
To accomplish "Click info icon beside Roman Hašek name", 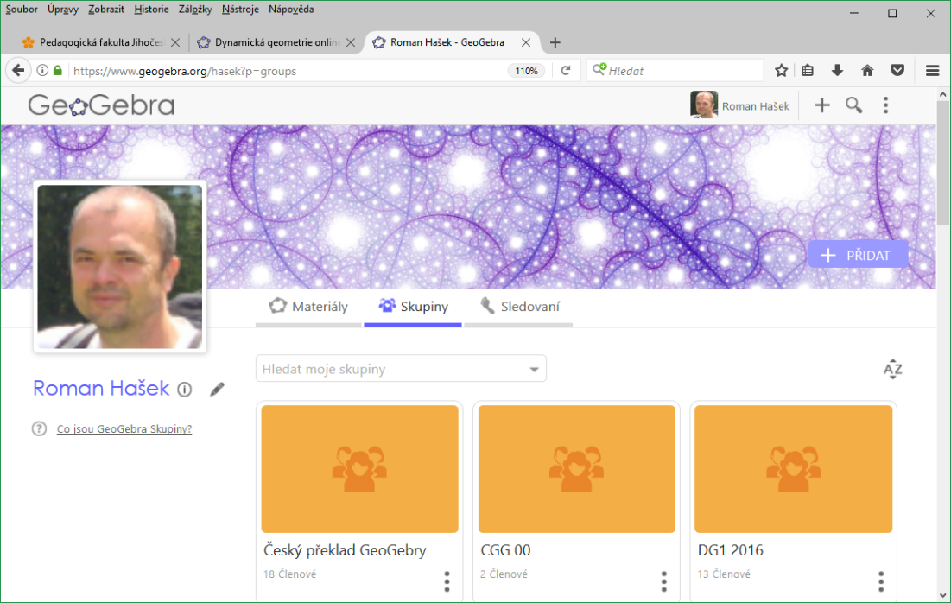I will point(185,390).
